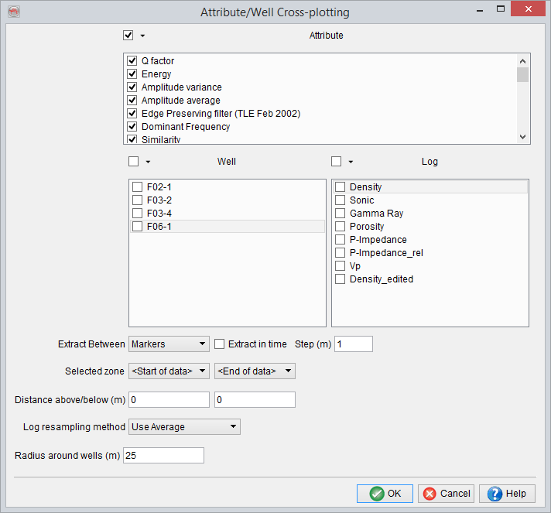Click the Step (m) input field
Viewport: 551px width, 513px height.
[354, 344]
